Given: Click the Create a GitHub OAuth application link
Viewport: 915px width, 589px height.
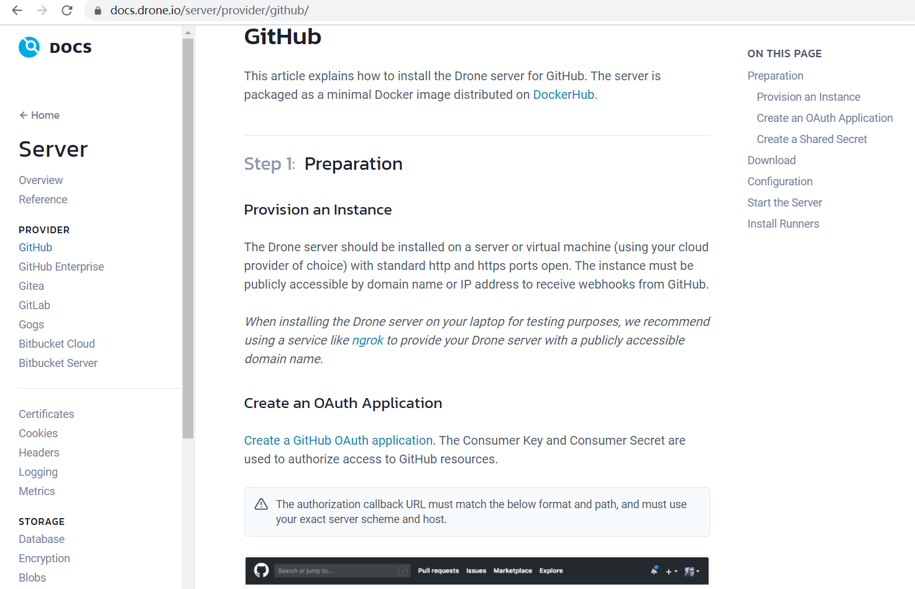Looking at the screenshot, I should [x=338, y=440].
